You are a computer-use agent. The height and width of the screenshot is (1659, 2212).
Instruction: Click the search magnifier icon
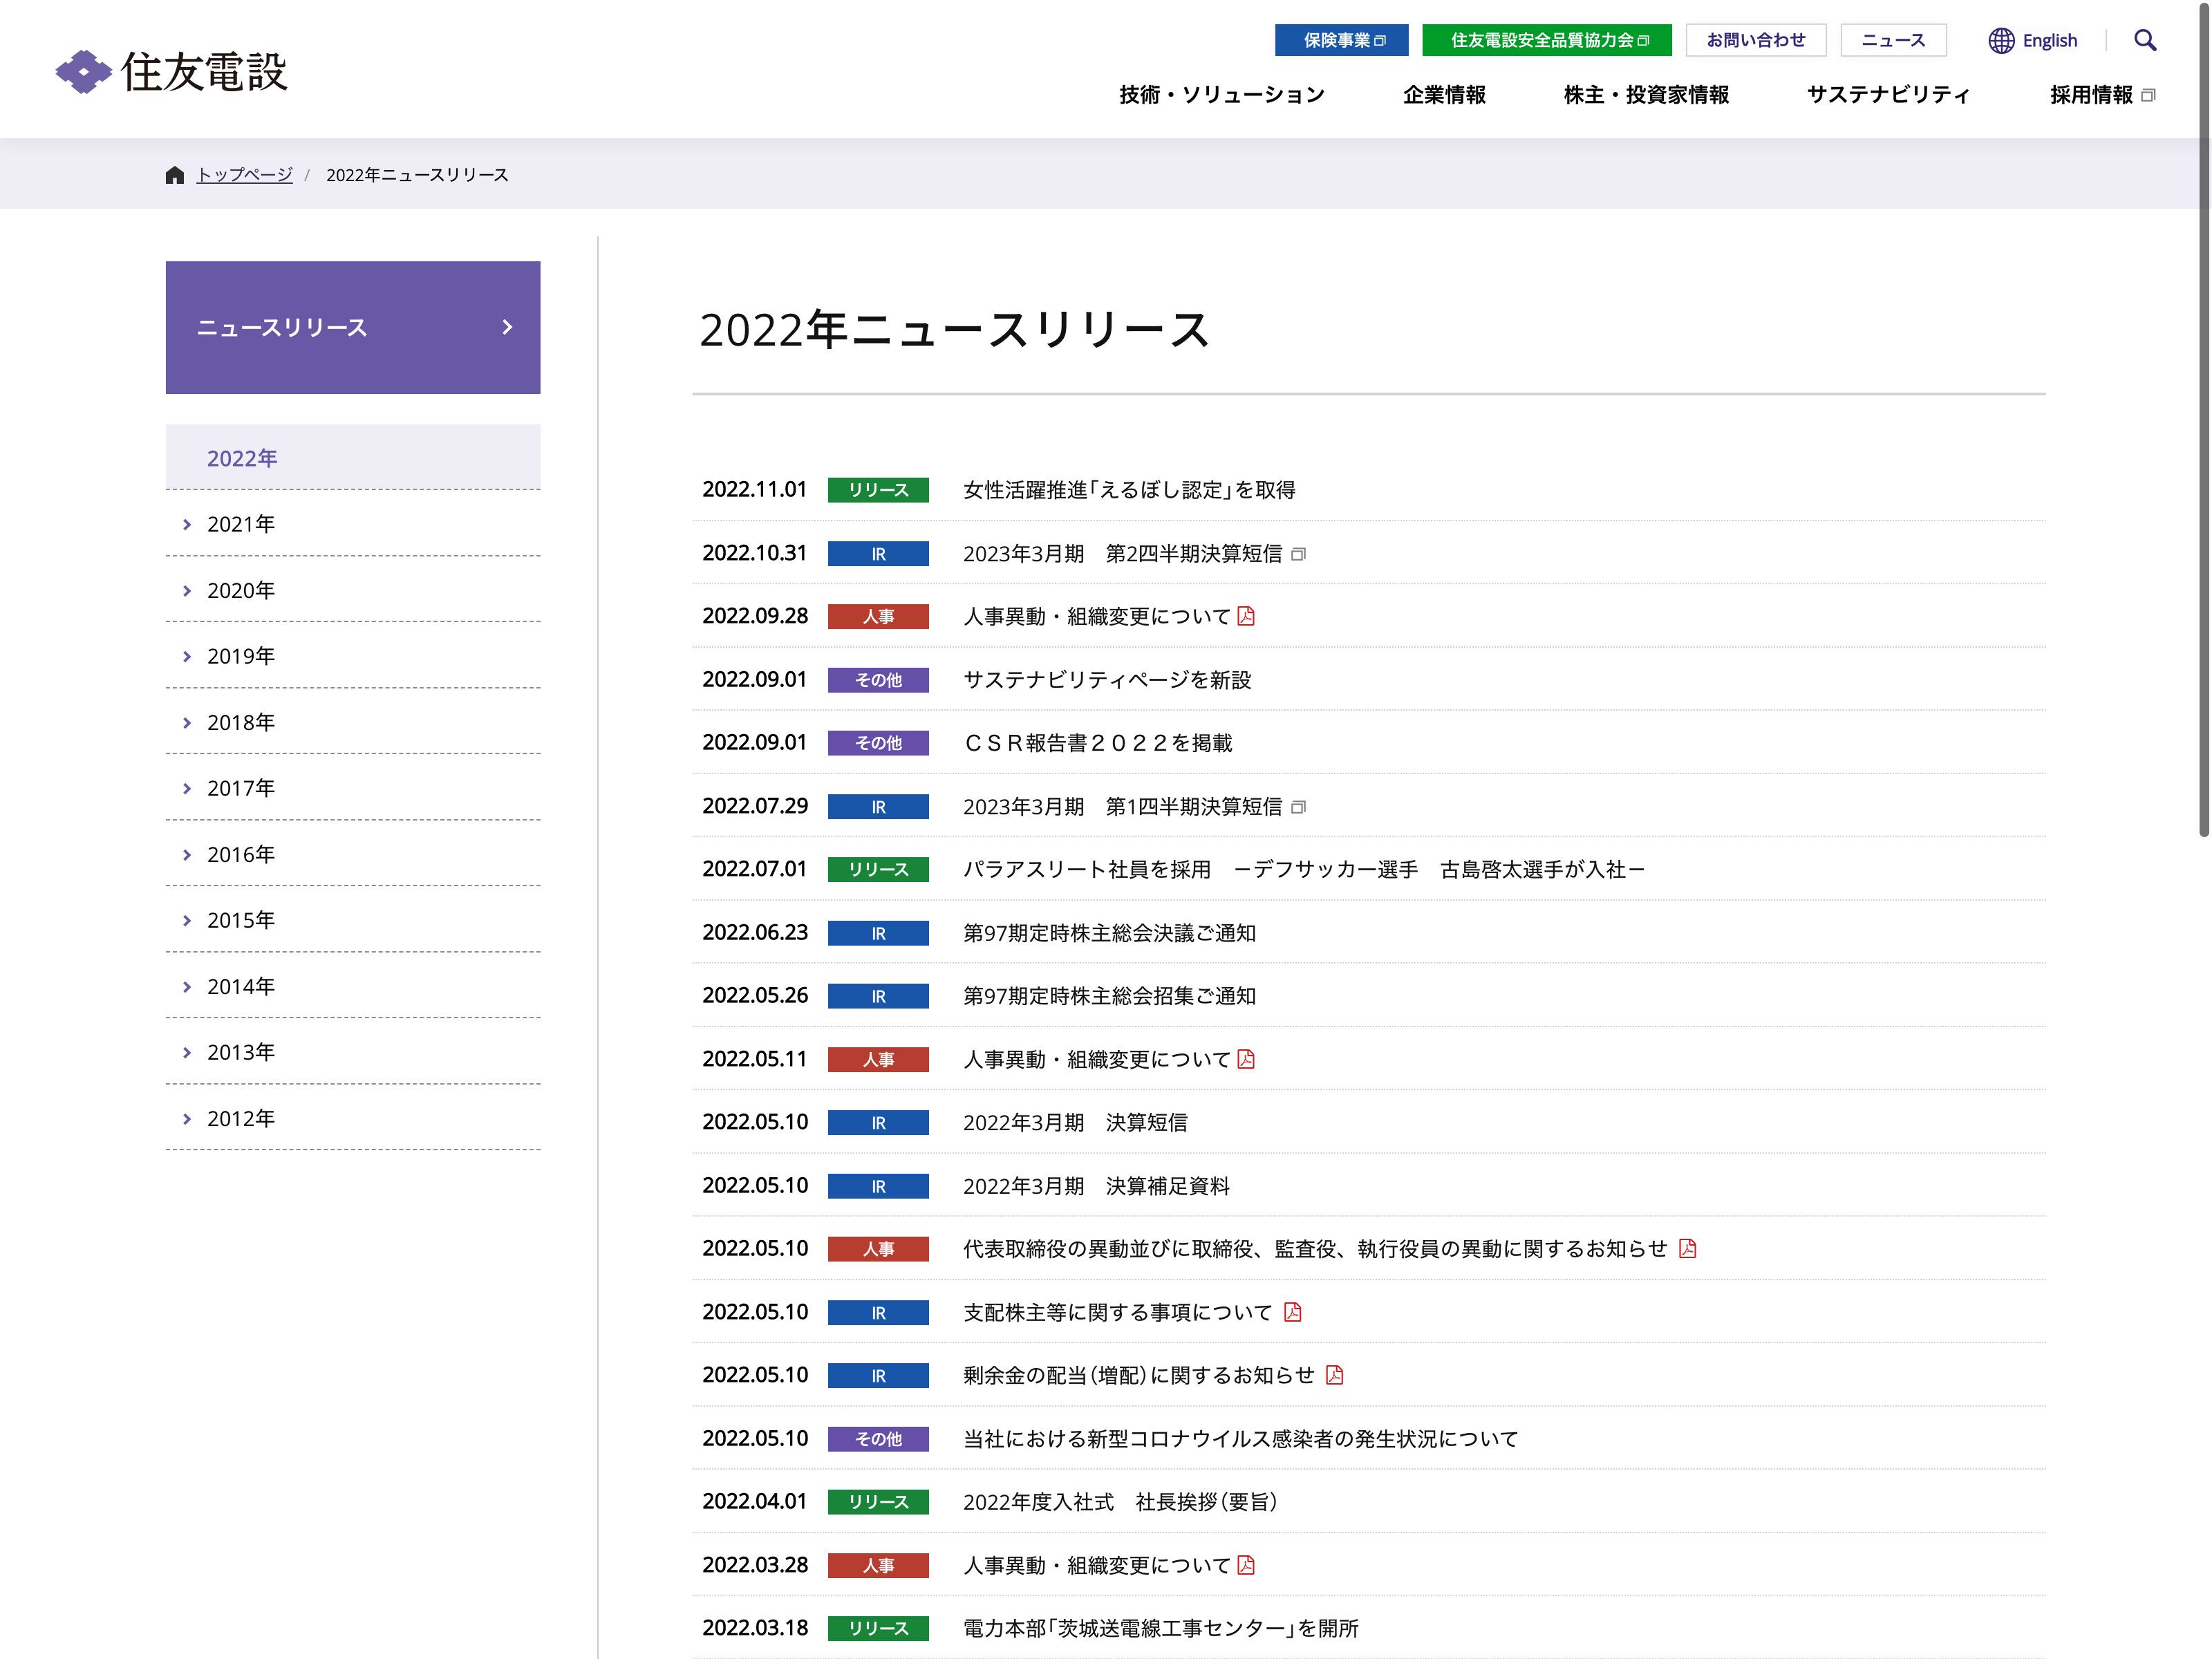tap(2144, 40)
